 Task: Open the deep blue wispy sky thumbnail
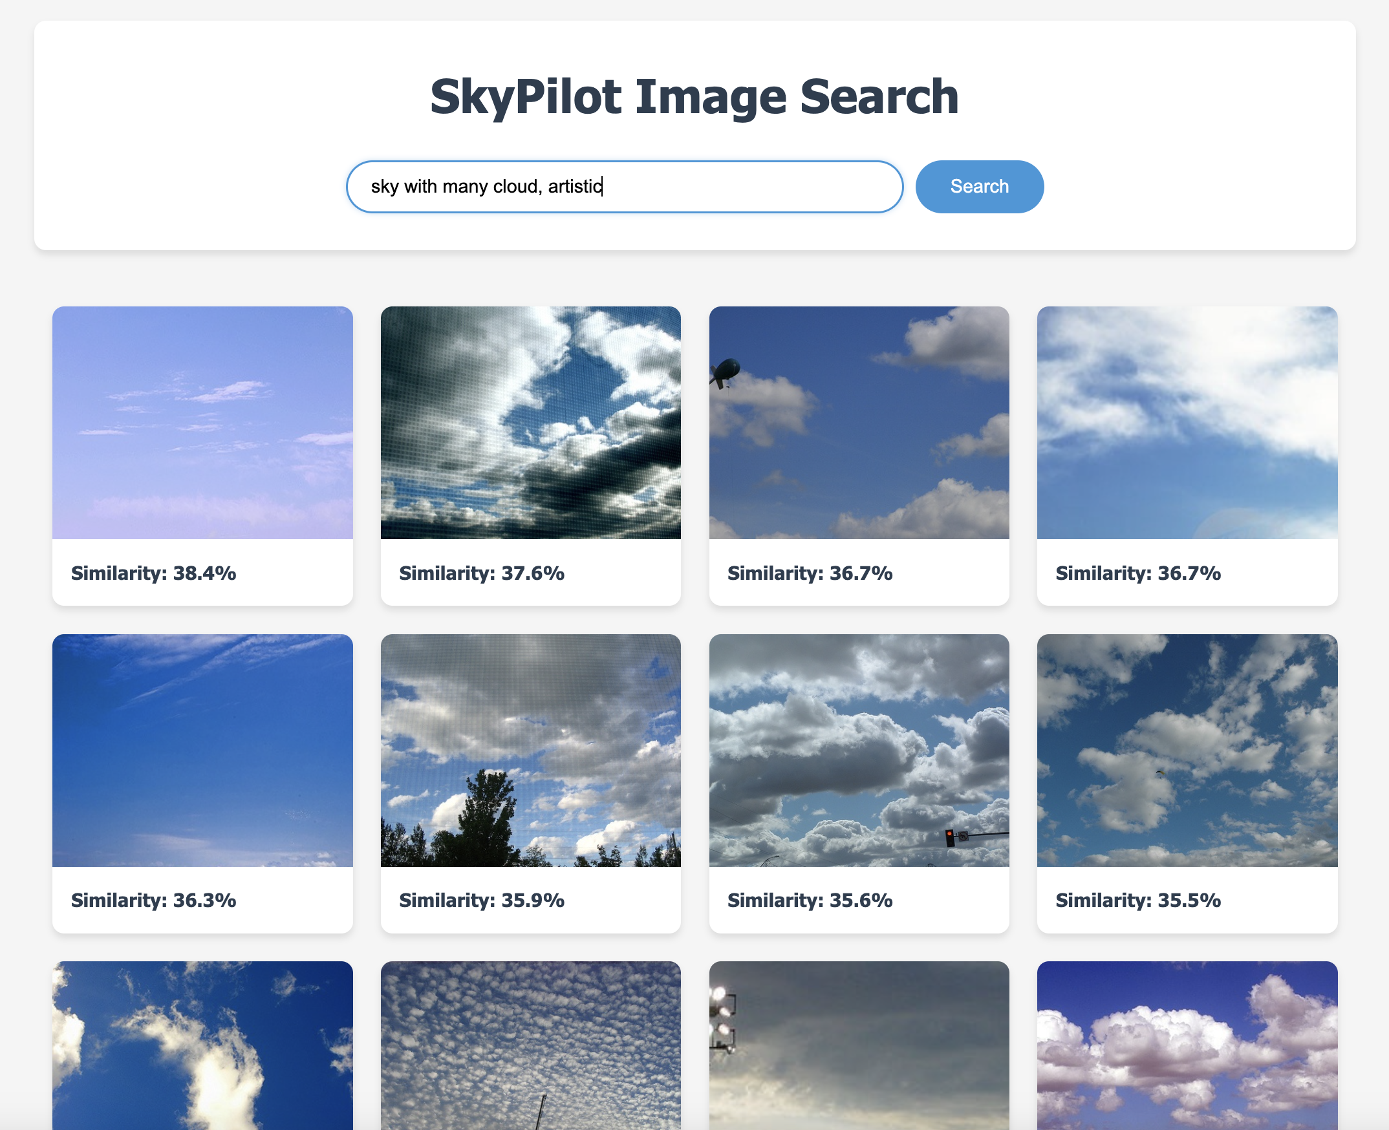pos(202,750)
